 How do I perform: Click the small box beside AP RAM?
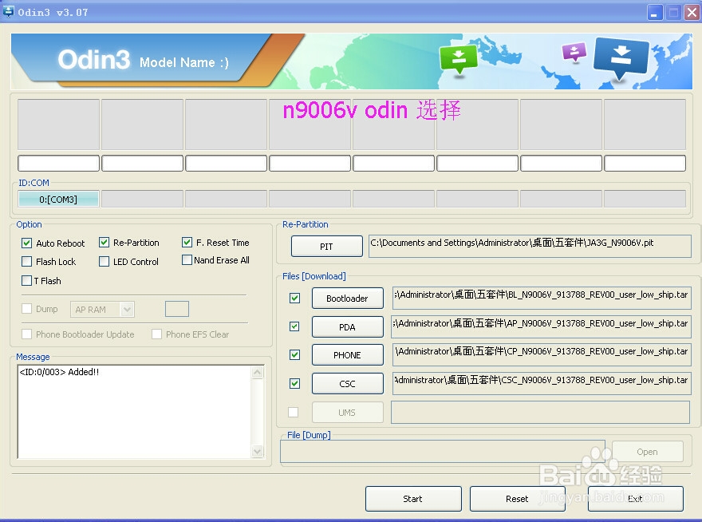(177, 309)
